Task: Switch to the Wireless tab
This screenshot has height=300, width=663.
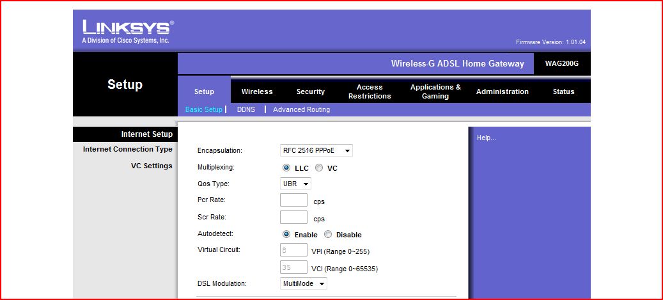Action: pos(257,91)
